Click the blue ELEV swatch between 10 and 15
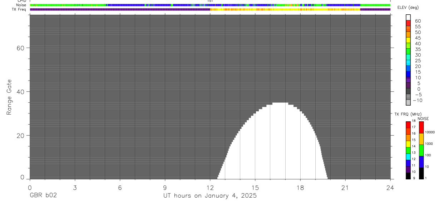This screenshot has width=439, height=203. pos(408,74)
